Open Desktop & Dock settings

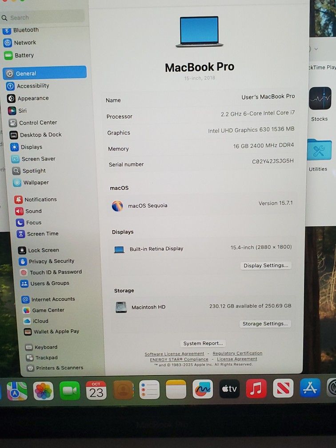36,135
